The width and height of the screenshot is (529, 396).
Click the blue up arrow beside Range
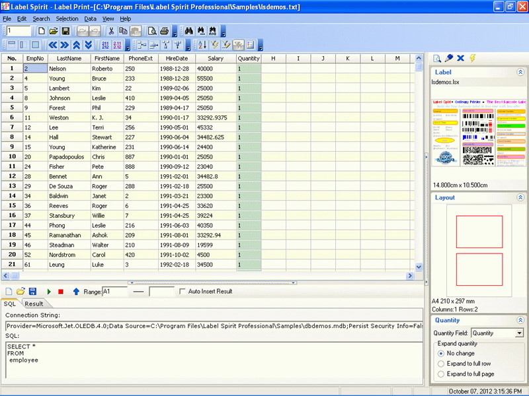(x=75, y=291)
